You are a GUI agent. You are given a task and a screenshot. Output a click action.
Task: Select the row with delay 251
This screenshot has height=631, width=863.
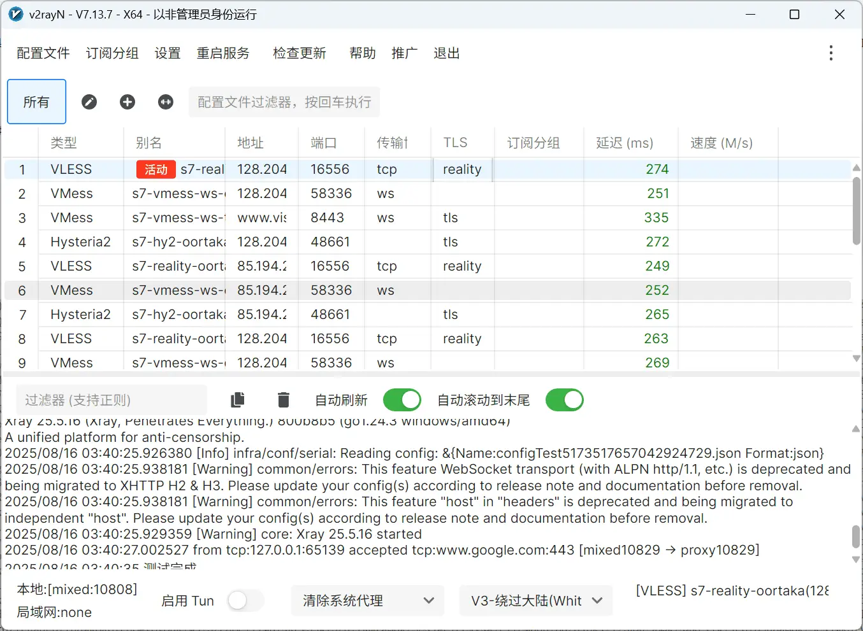point(428,194)
